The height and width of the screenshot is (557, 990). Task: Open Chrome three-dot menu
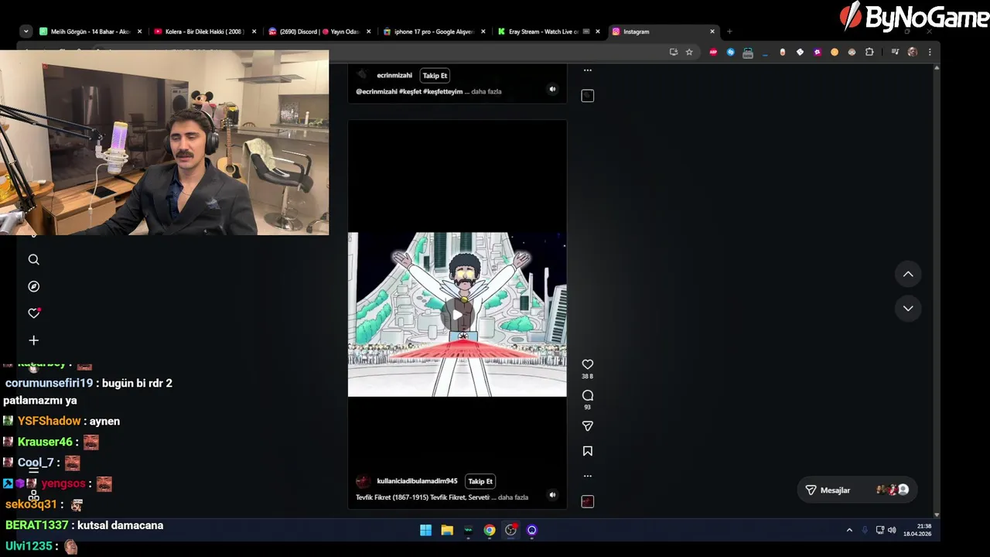[930, 52]
